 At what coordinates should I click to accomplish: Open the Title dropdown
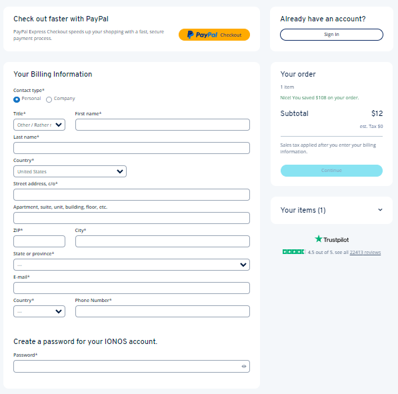click(39, 125)
